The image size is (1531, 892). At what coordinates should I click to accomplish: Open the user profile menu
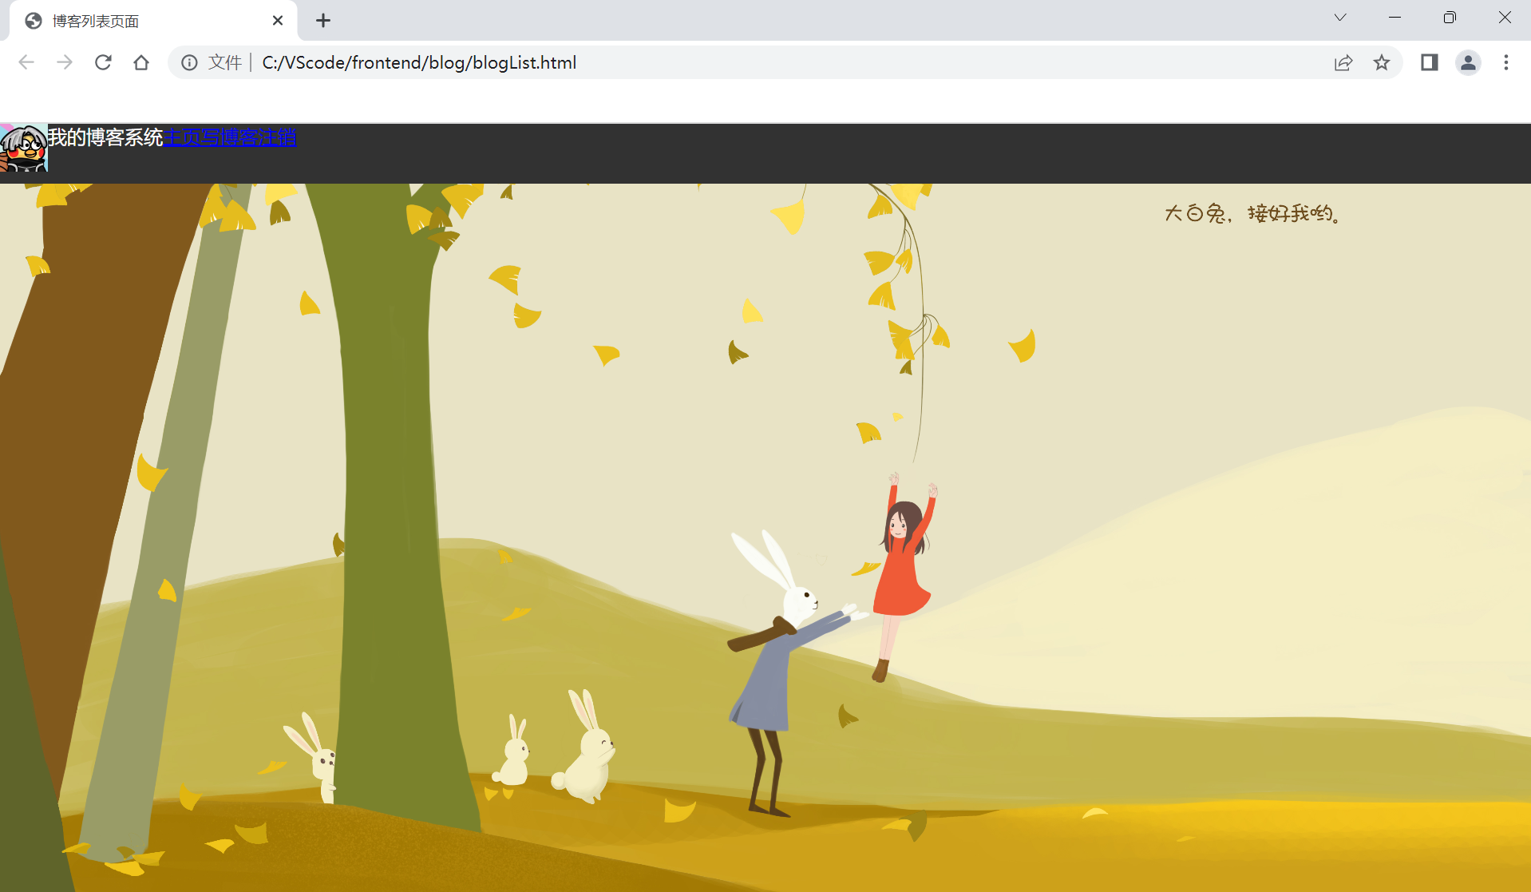tap(1468, 62)
